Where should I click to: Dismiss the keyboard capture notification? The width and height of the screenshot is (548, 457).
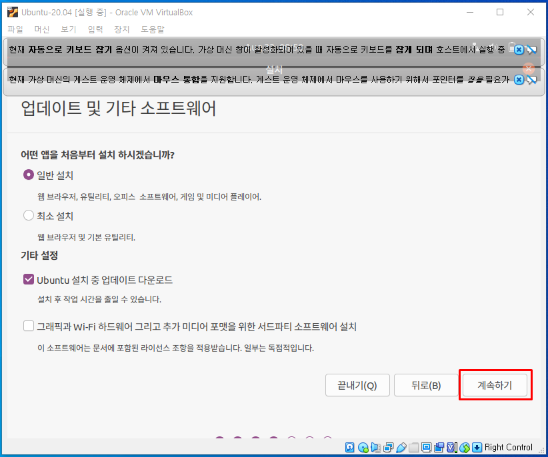coord(519,49)
